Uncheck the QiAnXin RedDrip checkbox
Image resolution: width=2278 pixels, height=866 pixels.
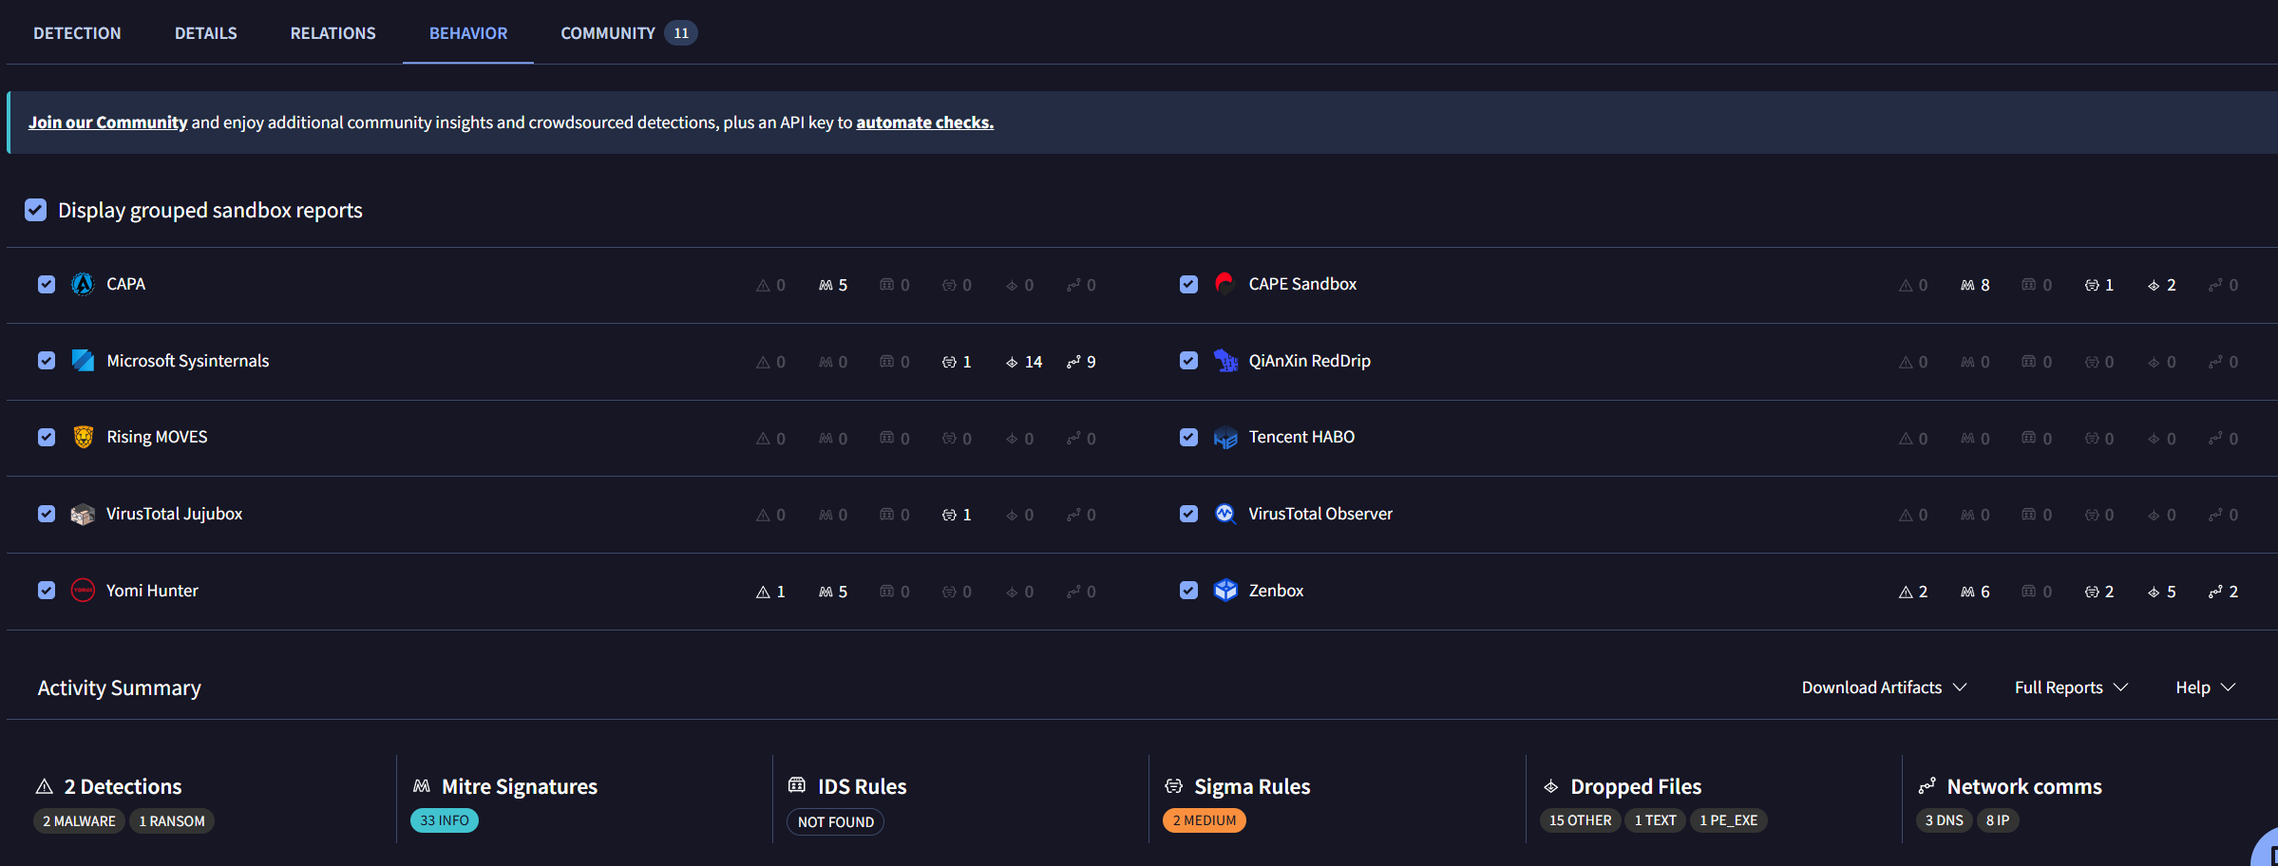tap(1188, 361)
